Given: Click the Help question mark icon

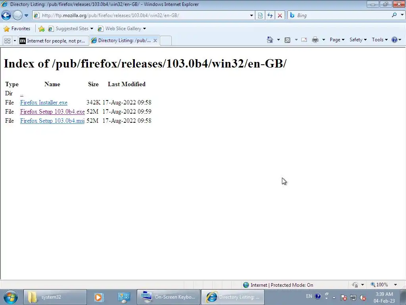Looking at the screenshot, I should 395,40.
